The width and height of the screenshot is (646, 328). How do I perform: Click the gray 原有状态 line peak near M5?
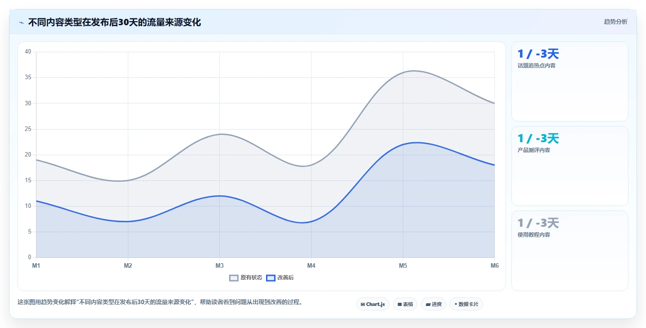[x=414, y=71]
